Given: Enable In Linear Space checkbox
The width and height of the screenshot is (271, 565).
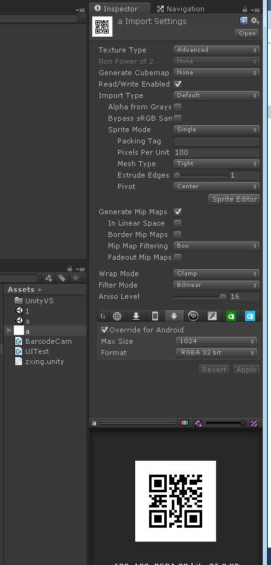Looking at the screenshot, I should point(178,223).
